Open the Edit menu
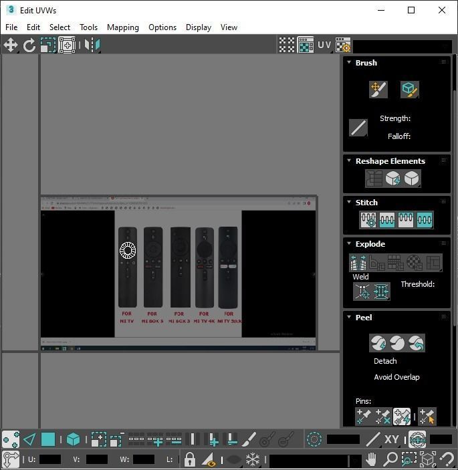Image resolution: width=458 pixels, height=470 pixels. (33, 27)
